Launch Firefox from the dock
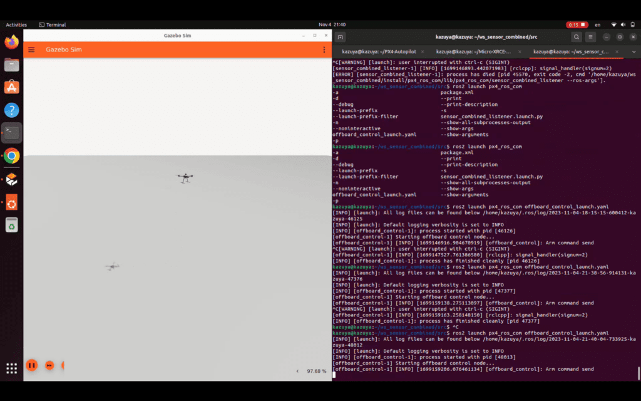 (11, 42)
